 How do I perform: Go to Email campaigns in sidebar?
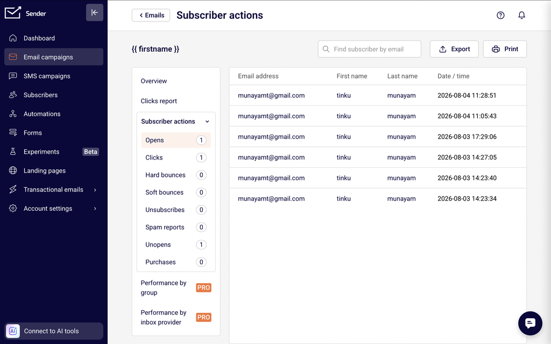54,57
